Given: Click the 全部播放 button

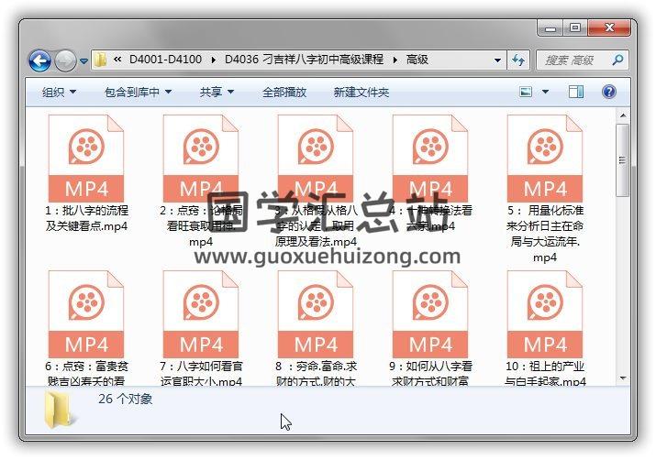Looking at the screenshot, I should (x=284, y=92).
